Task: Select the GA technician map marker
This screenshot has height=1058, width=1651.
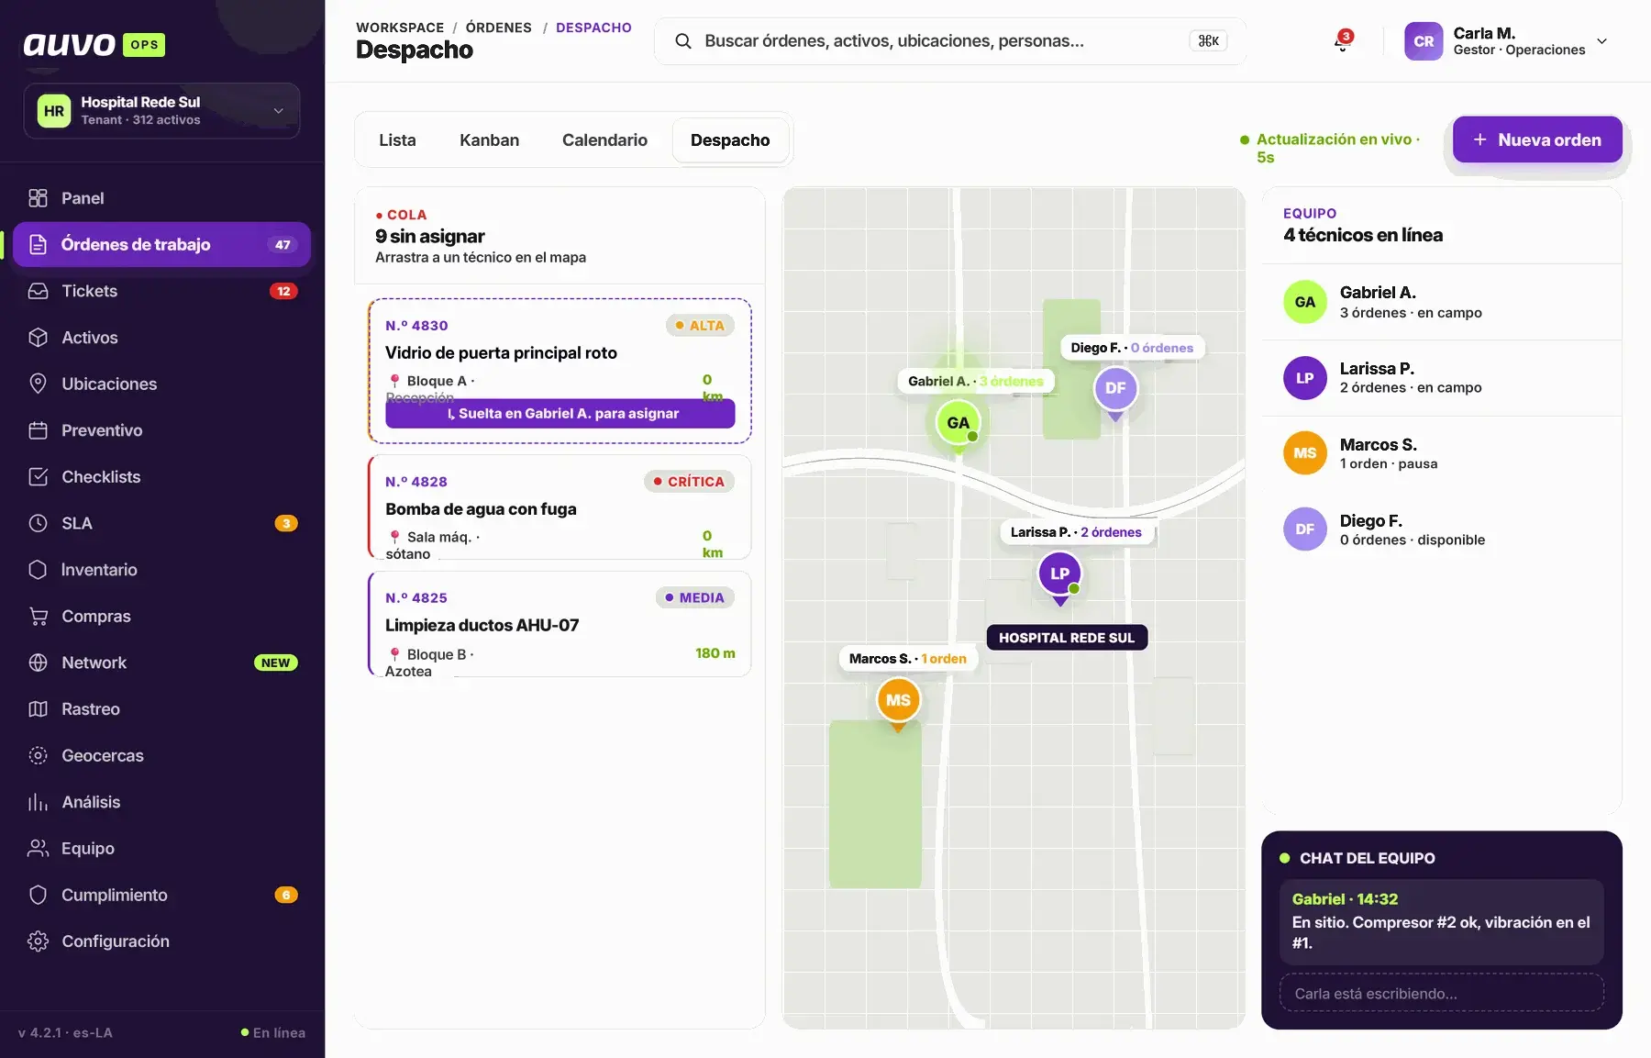Action: point(958,423)
